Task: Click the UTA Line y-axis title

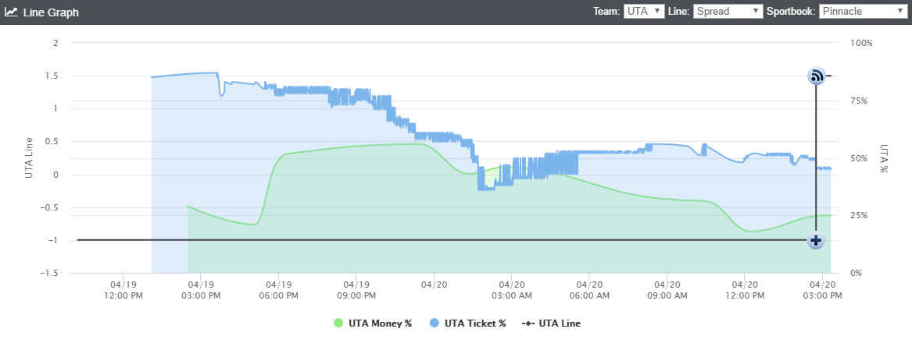Action: point(30,158)
